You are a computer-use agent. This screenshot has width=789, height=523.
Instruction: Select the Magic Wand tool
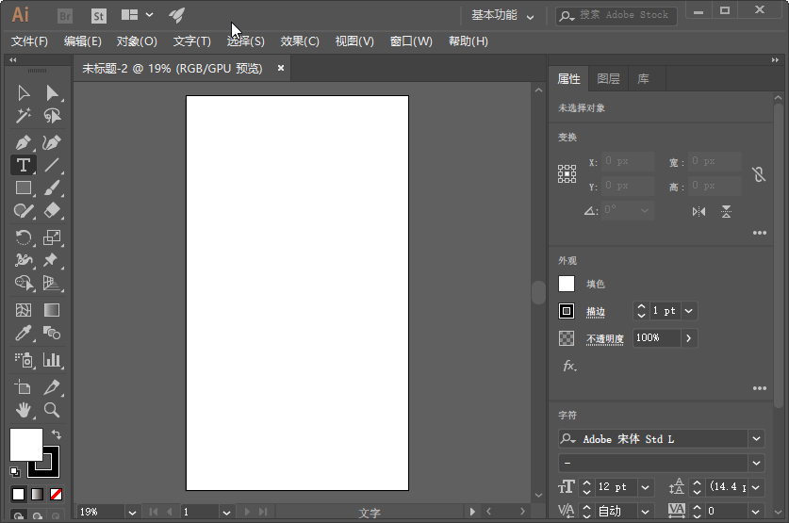point(24,116)
